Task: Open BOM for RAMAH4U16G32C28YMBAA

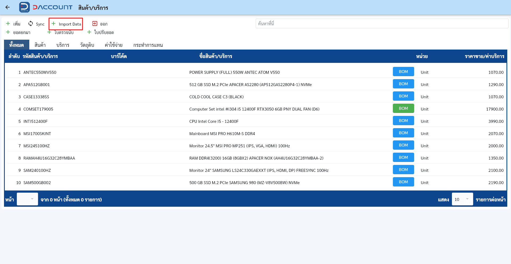Action: [x=403, y=157]
